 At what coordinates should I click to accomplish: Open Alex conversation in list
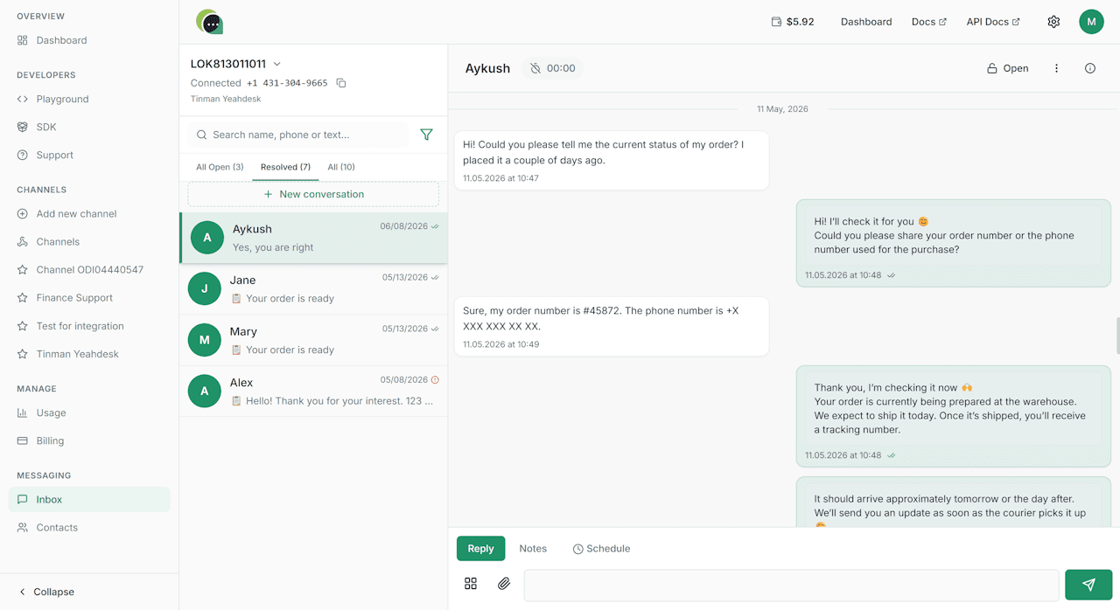pos(313,392)
